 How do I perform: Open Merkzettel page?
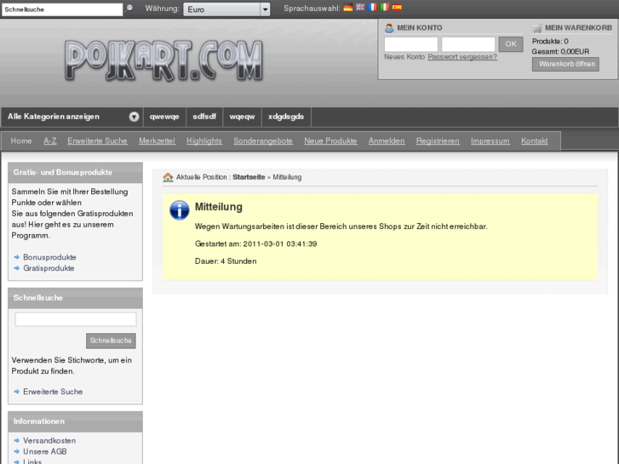tap(158, 141)
